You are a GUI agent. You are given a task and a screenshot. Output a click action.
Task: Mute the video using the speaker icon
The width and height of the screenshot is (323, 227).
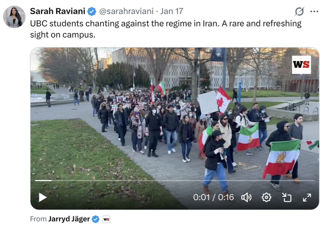[247, 198]
